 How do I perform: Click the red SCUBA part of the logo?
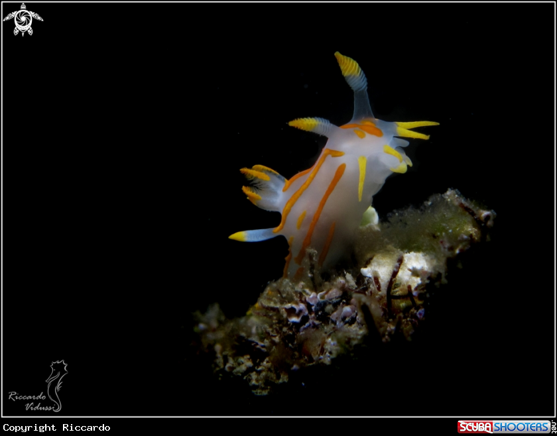click(x=474, y=427)
